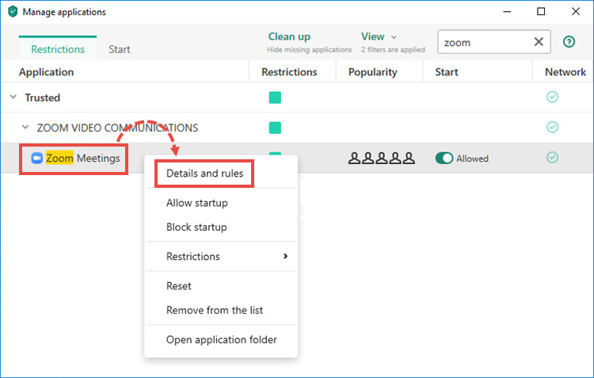Sort by the Network column header

[565, 72]
